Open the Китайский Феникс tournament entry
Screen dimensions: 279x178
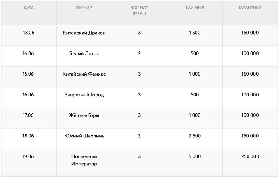click(84, 74)
